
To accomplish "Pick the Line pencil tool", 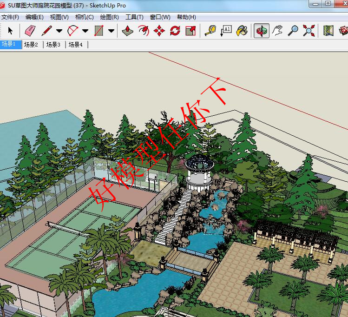I will click(x=47, y=31).
